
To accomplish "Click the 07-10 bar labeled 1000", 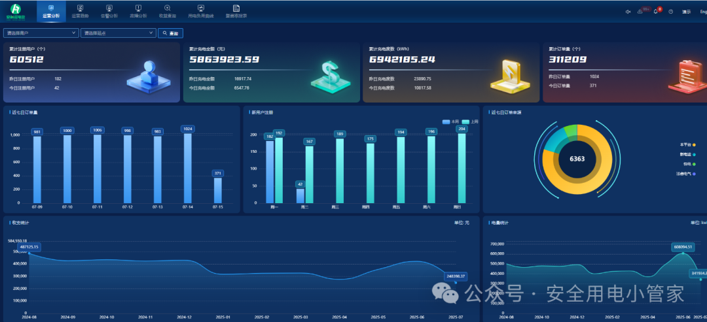I will 67,169.
